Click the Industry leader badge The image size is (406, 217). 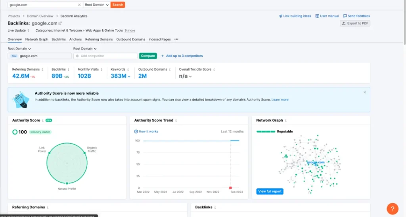coord(40,132)
